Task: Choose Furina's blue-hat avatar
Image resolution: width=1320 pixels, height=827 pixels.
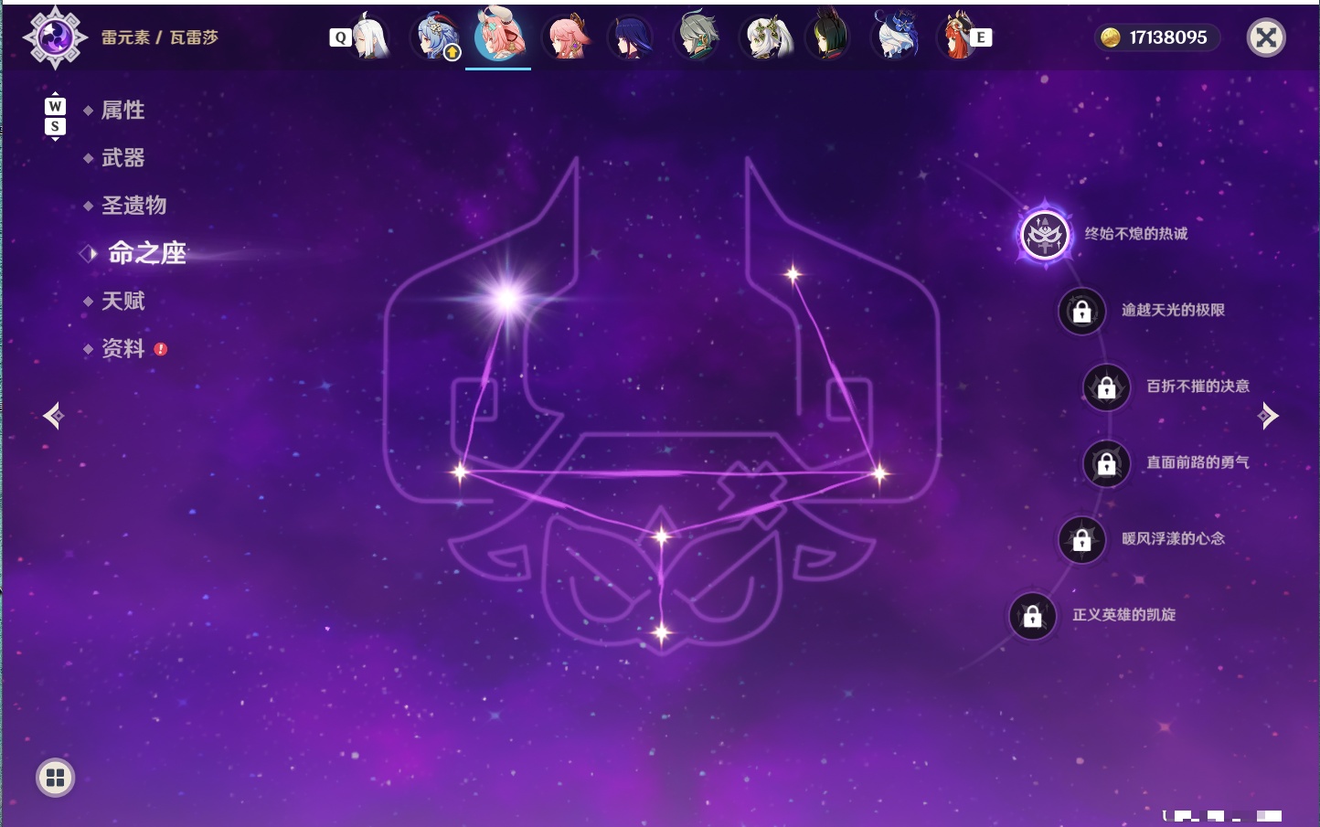Action: coord(895,36)
